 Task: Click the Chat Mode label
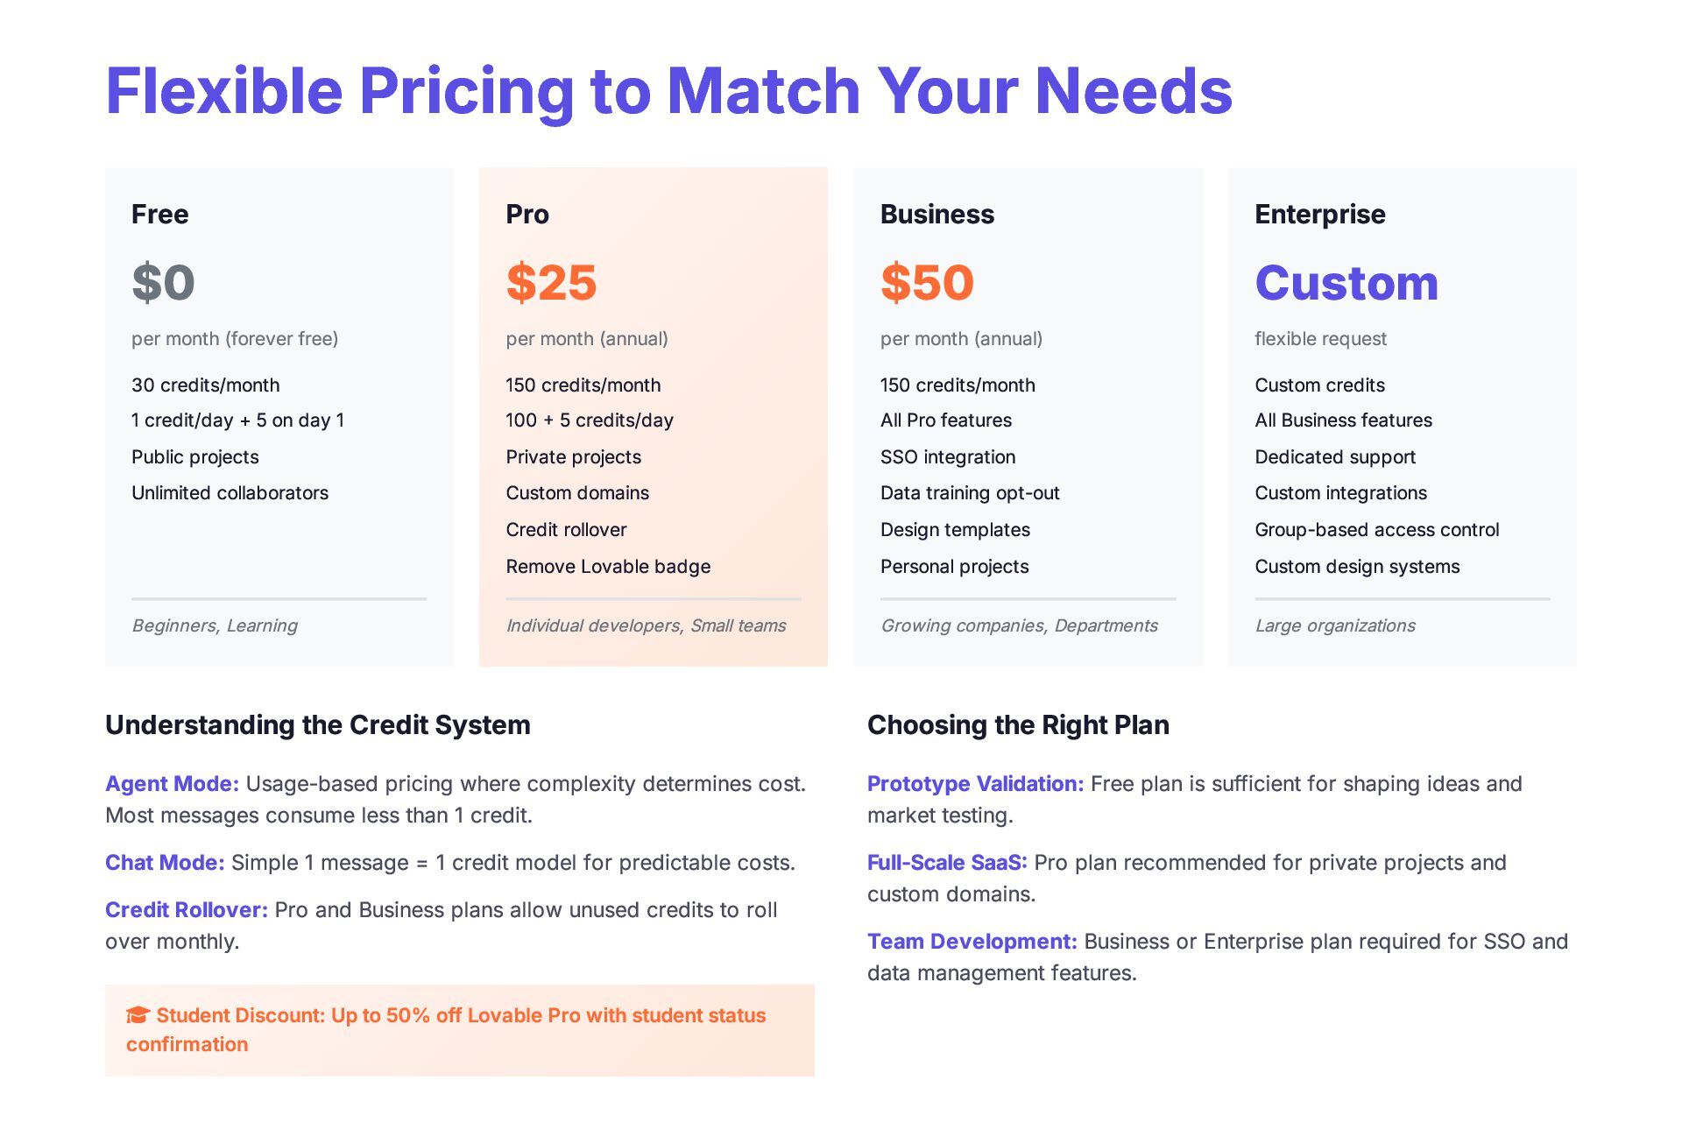[x=165, y=863]
